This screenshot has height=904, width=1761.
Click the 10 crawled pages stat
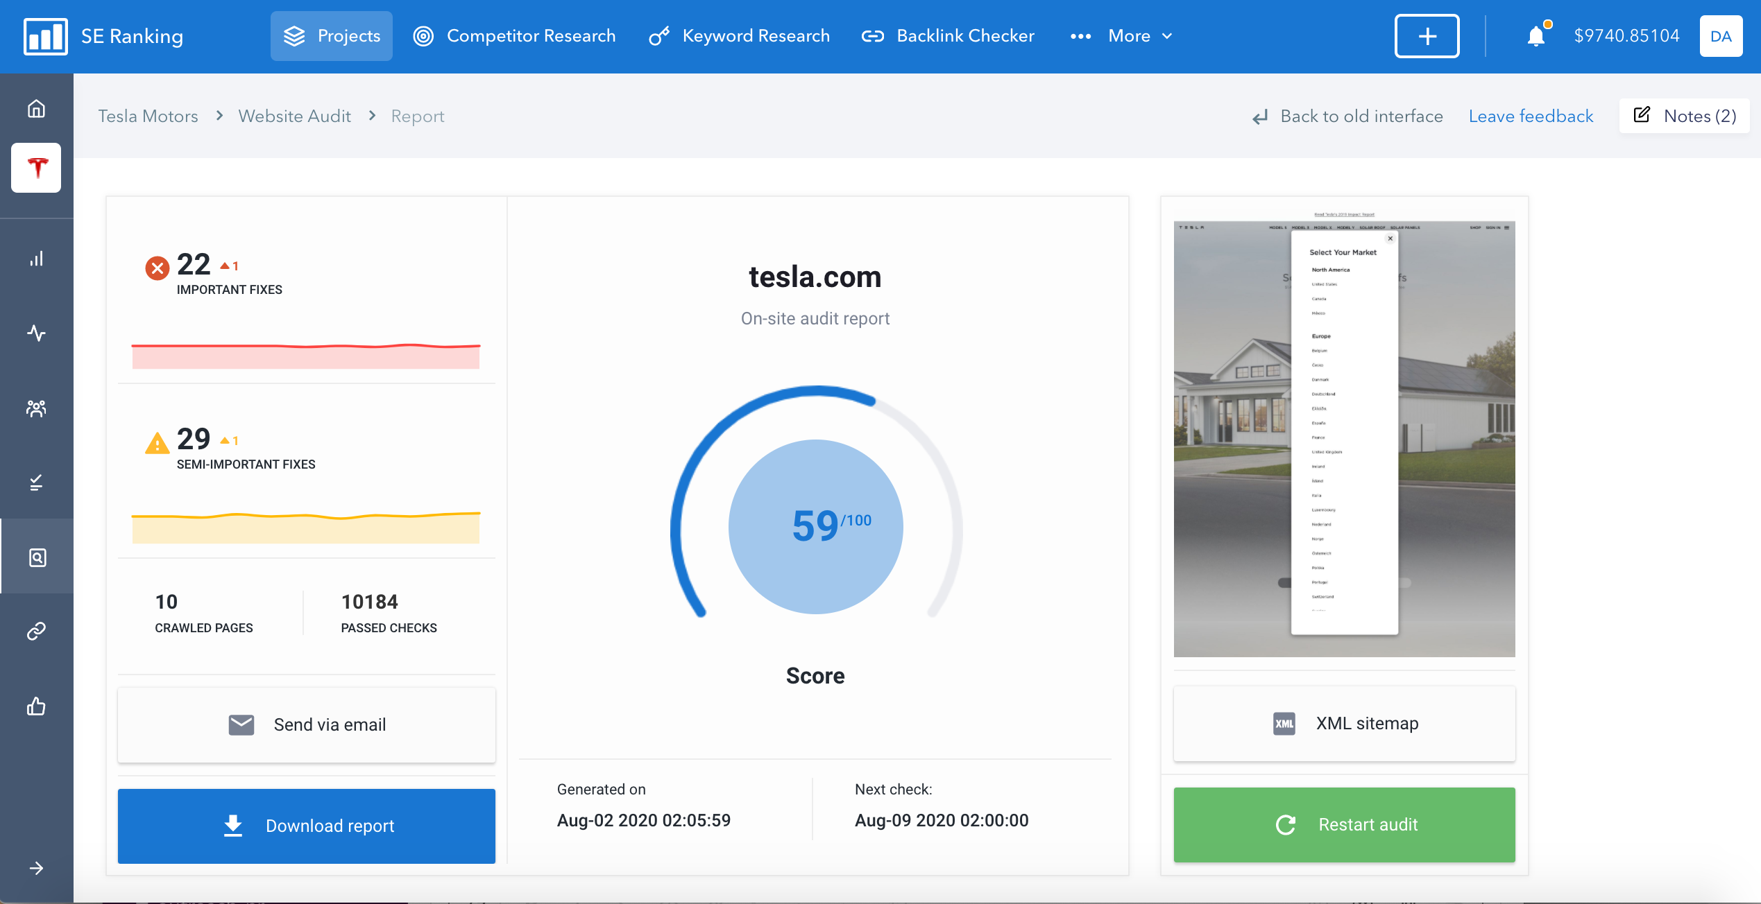[203, 613]
